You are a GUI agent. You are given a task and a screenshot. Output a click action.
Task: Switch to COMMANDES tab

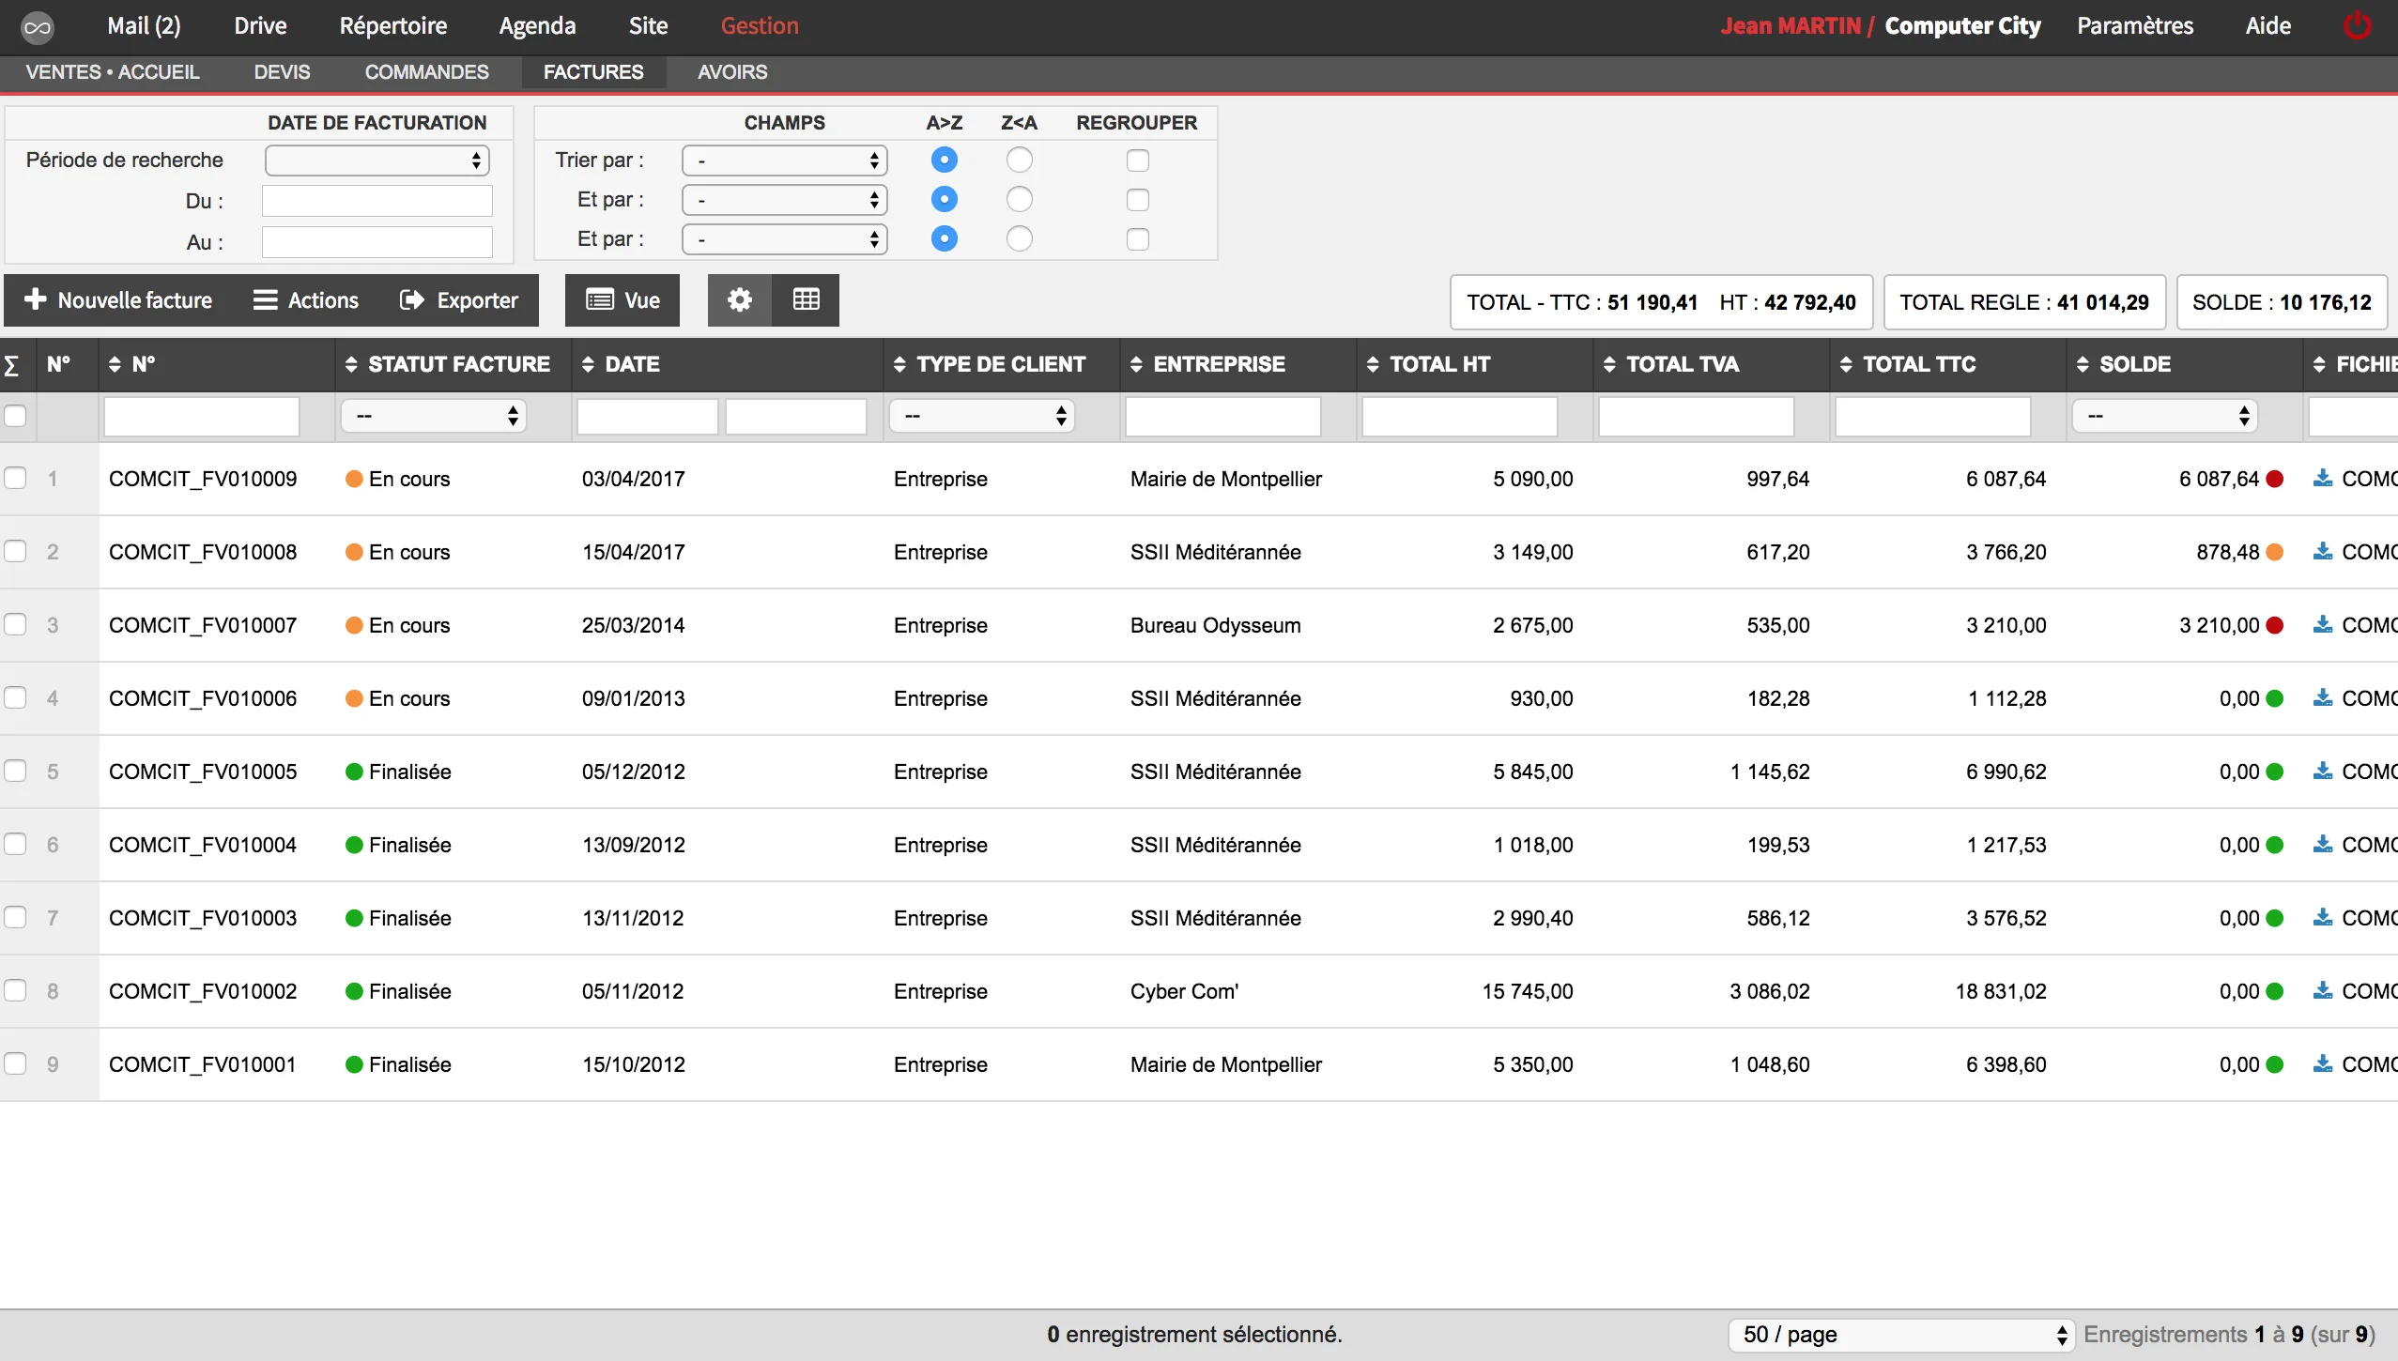click(427, 72)
